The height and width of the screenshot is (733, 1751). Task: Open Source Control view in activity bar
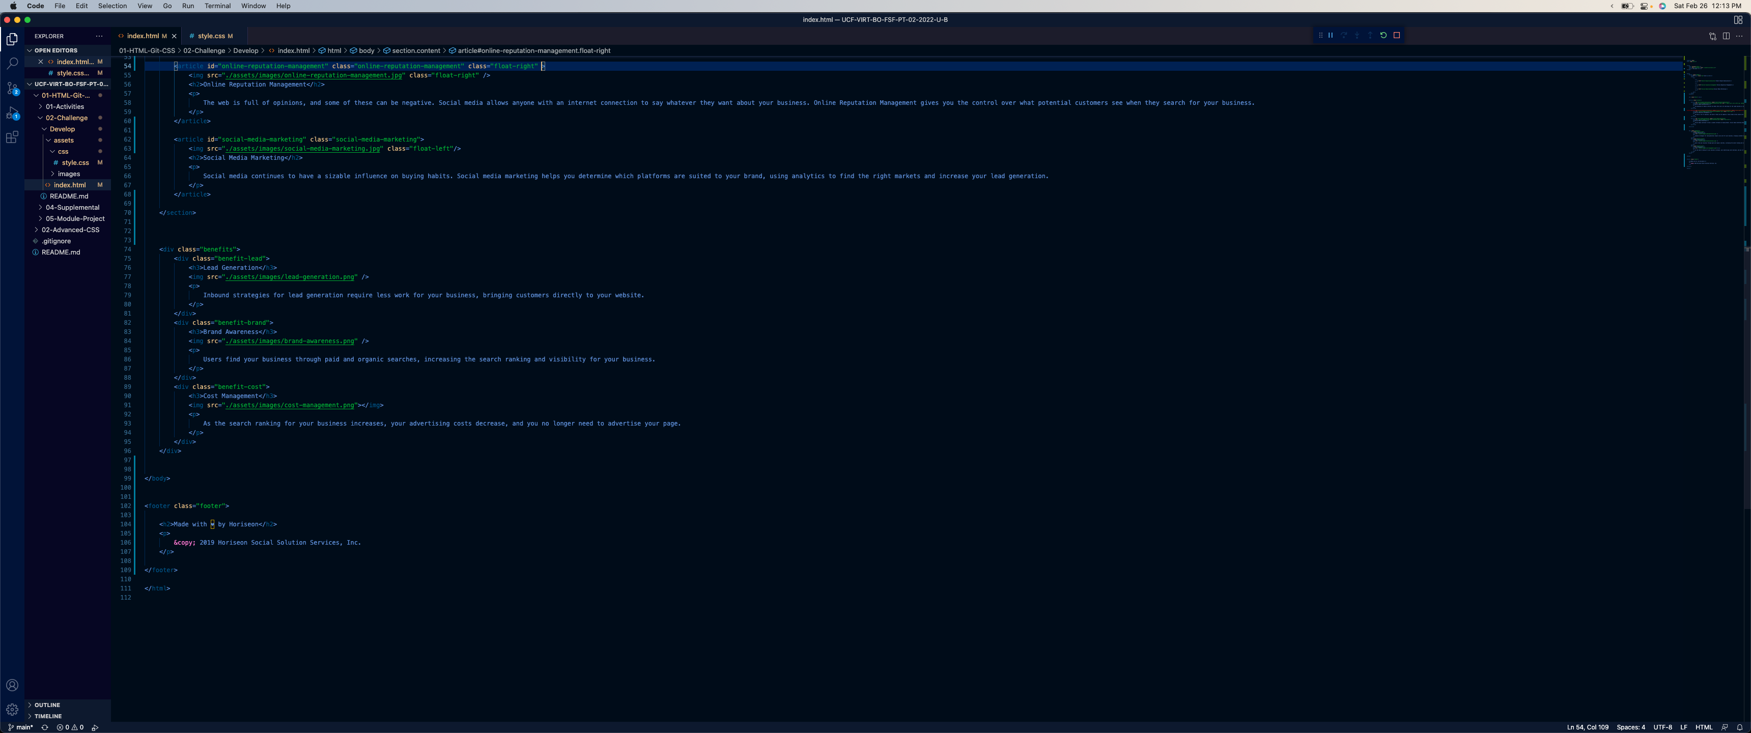coord(12,89)
